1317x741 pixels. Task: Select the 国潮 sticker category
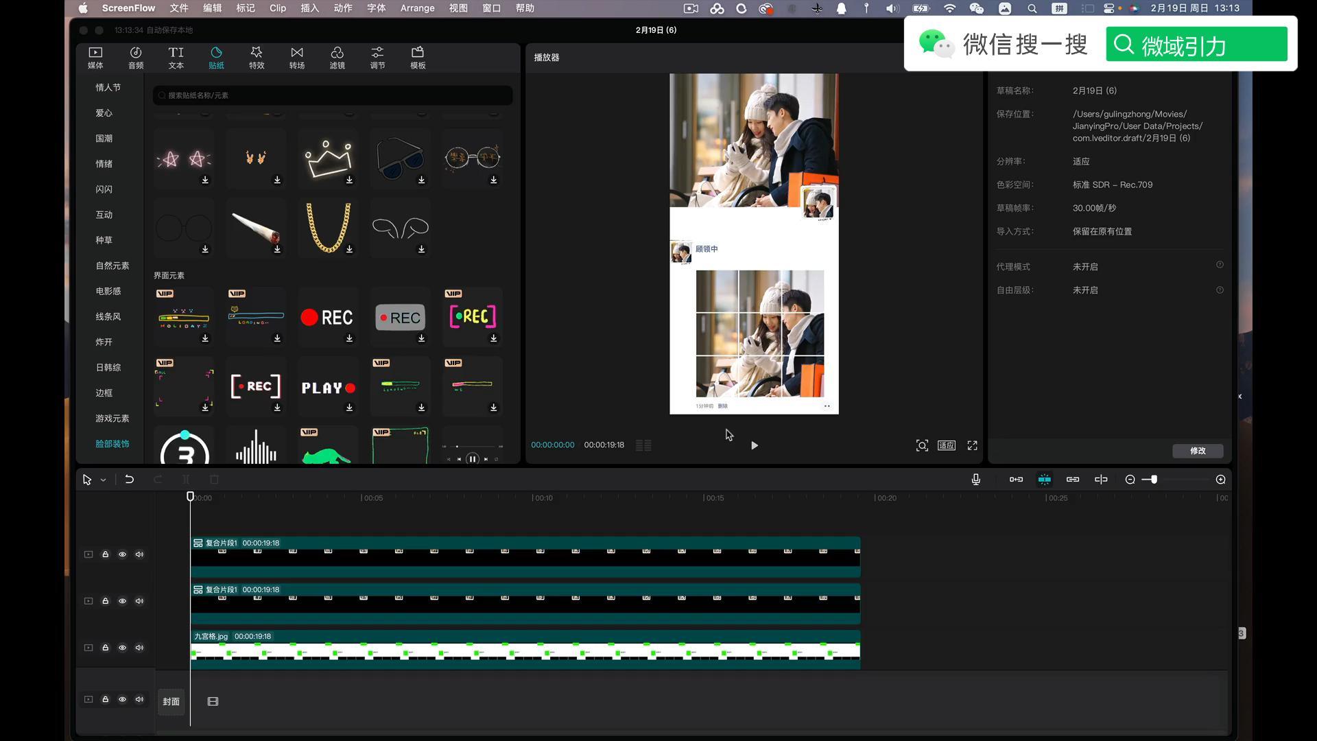click(x=104, y=139)
